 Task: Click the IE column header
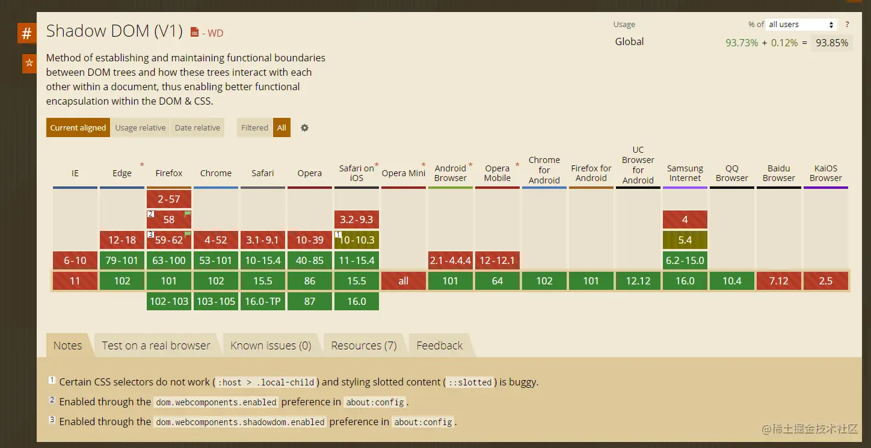[75, 173]
